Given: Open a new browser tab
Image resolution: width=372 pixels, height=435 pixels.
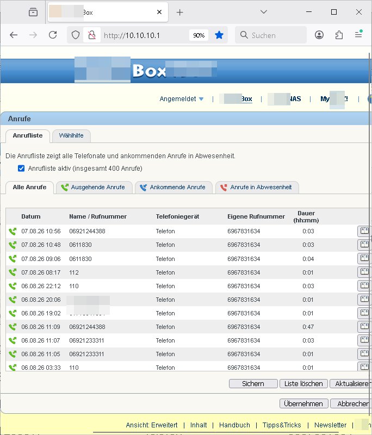Looking at the screenshot, I should pyautogui.click(x=180, y=12).
